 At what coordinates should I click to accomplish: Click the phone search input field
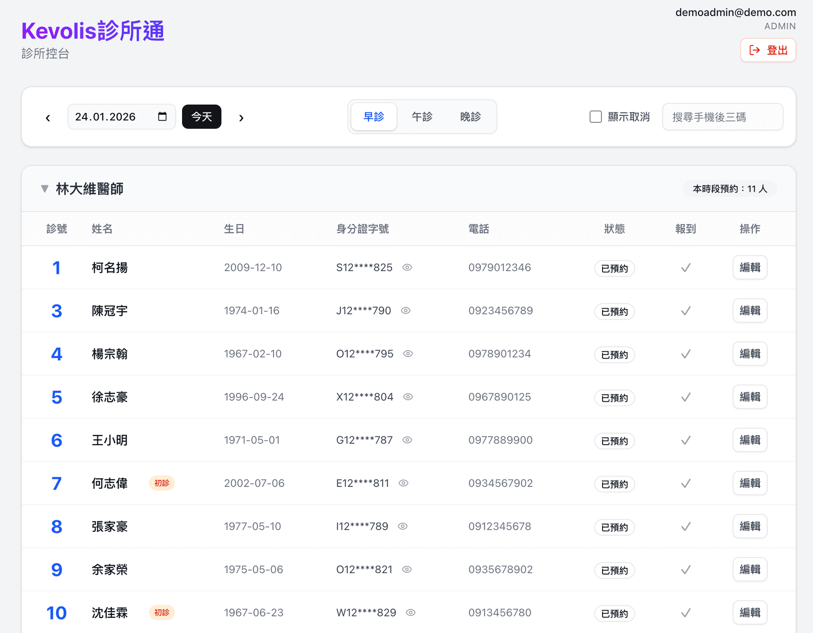tap(723, 116)
